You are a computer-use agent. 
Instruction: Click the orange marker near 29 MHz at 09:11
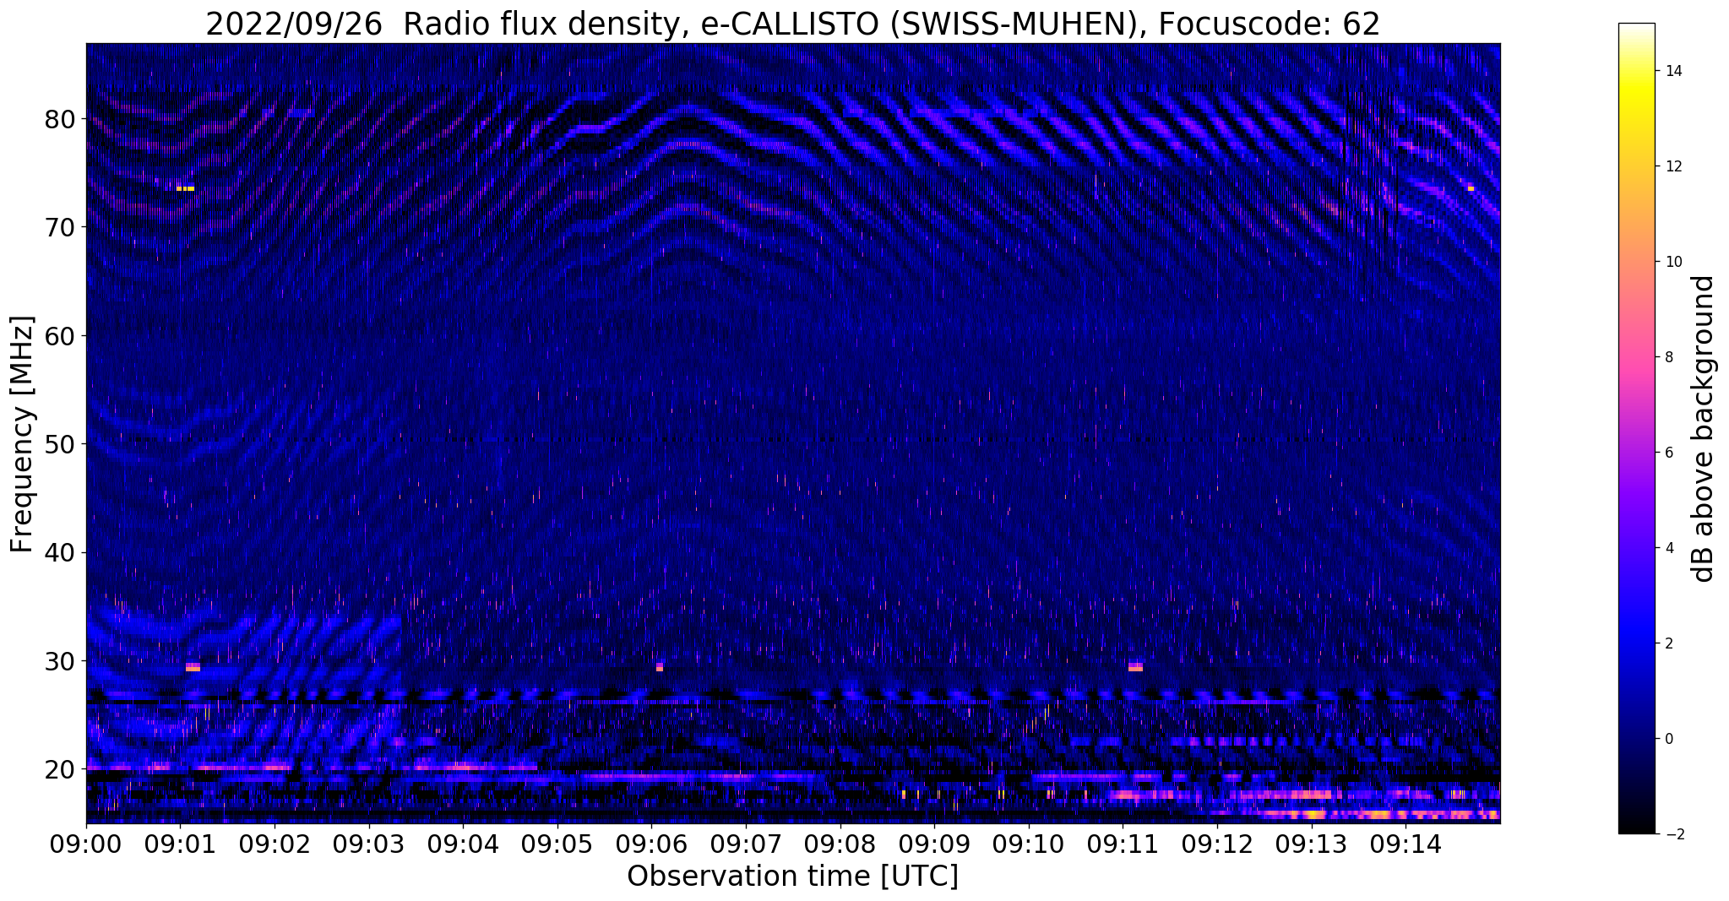[x=1135, y=667]
